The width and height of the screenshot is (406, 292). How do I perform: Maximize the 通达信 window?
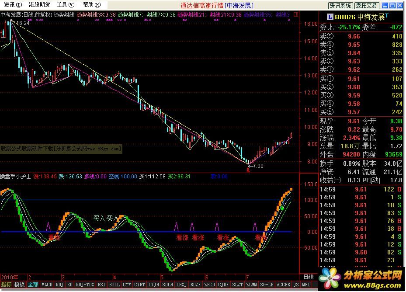(x=392, y=5)
